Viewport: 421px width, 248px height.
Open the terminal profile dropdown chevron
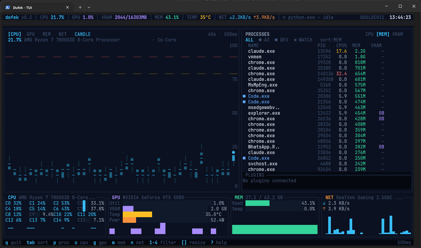pos(89,7)
